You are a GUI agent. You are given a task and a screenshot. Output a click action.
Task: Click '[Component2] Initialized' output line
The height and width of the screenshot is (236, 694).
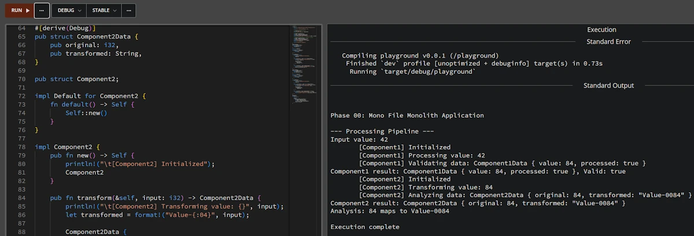coord(405,179)
